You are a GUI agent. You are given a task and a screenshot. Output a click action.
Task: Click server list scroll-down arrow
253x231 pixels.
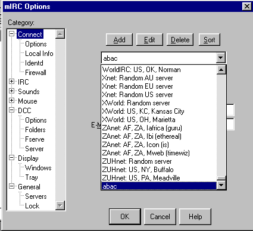click(x=221, y=185)
